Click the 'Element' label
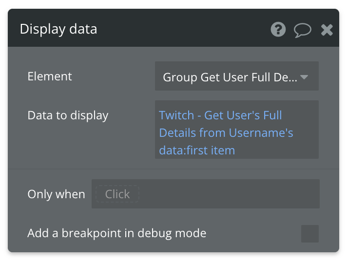 (49, 76)
